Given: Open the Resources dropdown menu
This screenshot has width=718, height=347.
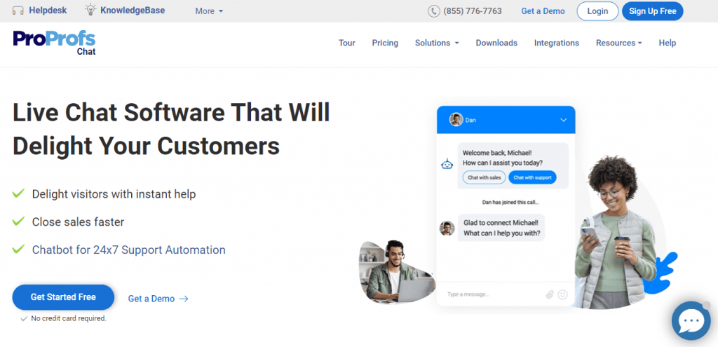Looking at the screenshot, I should (x=618, y=43).
